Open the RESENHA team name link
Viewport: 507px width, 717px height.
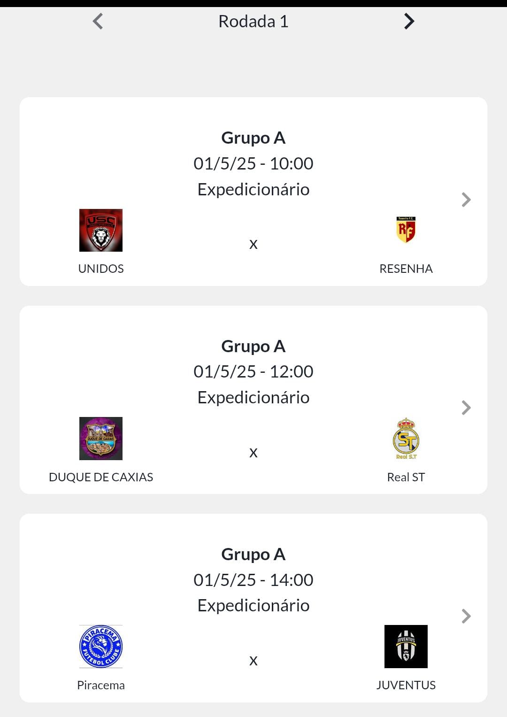pos(406,269)
